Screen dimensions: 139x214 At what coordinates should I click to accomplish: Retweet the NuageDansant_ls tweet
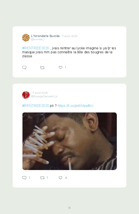pos(42,178)
